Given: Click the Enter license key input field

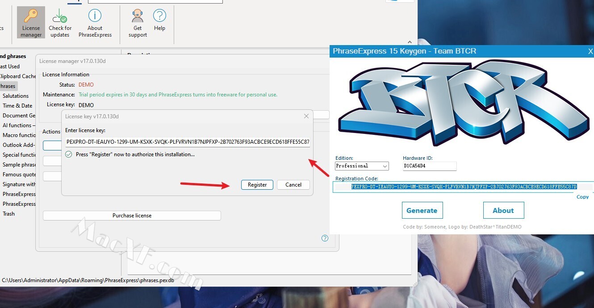Looking at the screenshot, I should (x=188, y=142).
